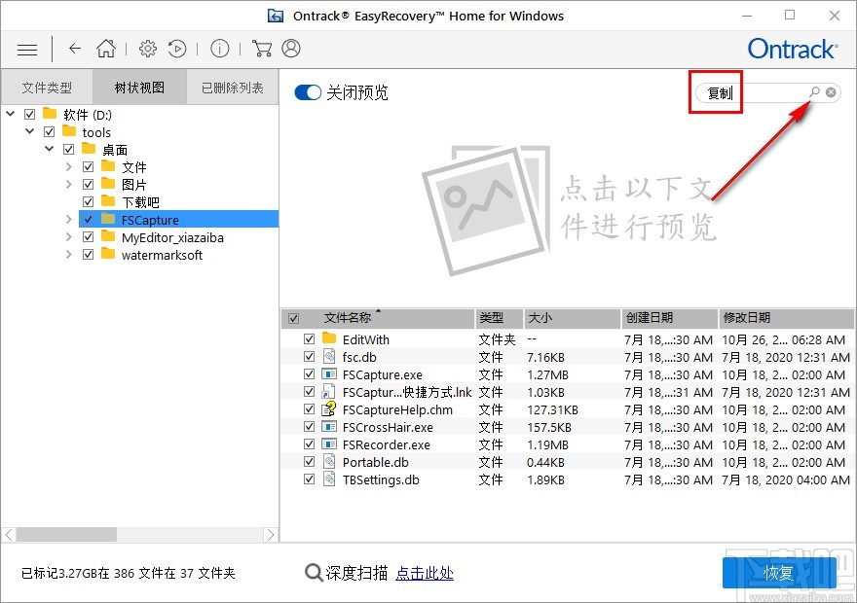
Task: Clear the 复制 search field text
Action: click(829, 92)
